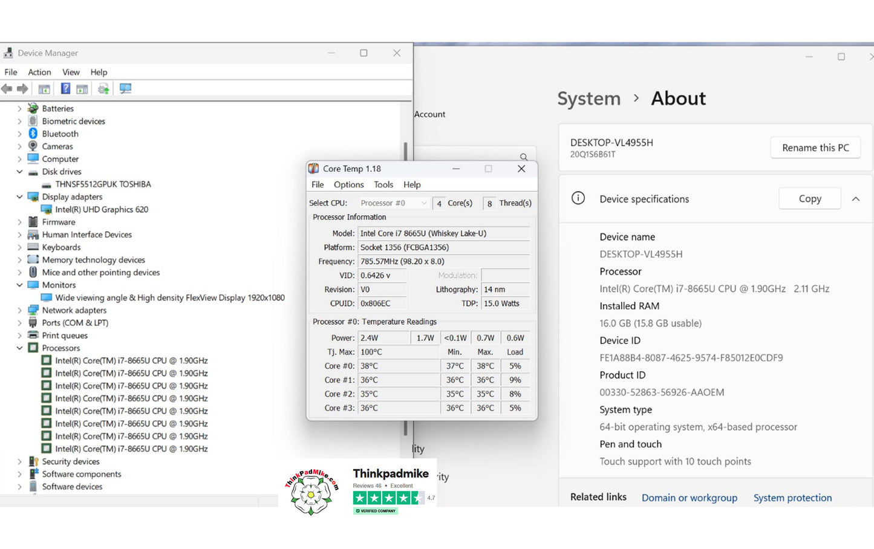Select the Software components icon

coord(33,474)
